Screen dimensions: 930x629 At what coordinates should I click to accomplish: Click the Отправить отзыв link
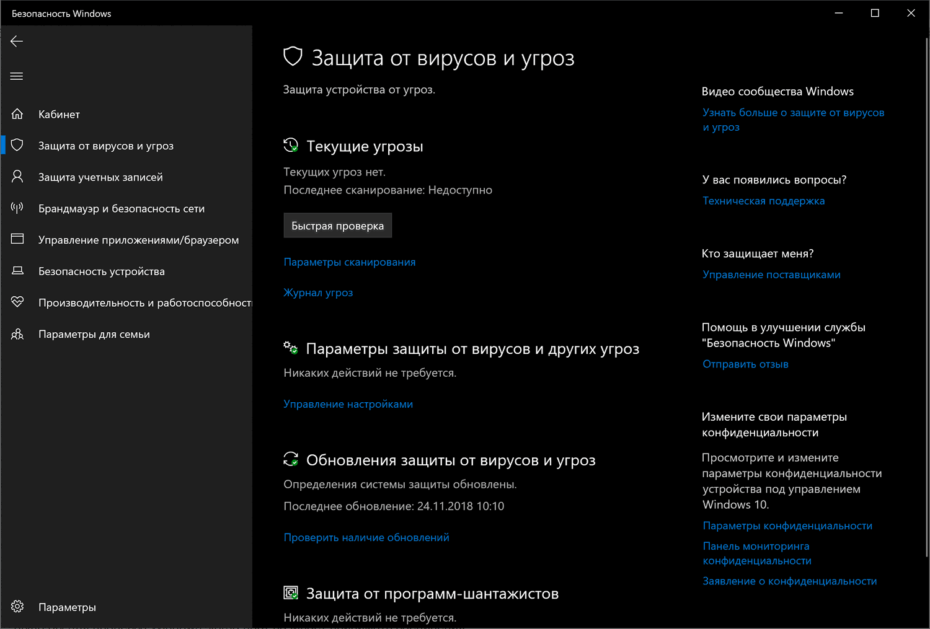(x=745, y=364)
